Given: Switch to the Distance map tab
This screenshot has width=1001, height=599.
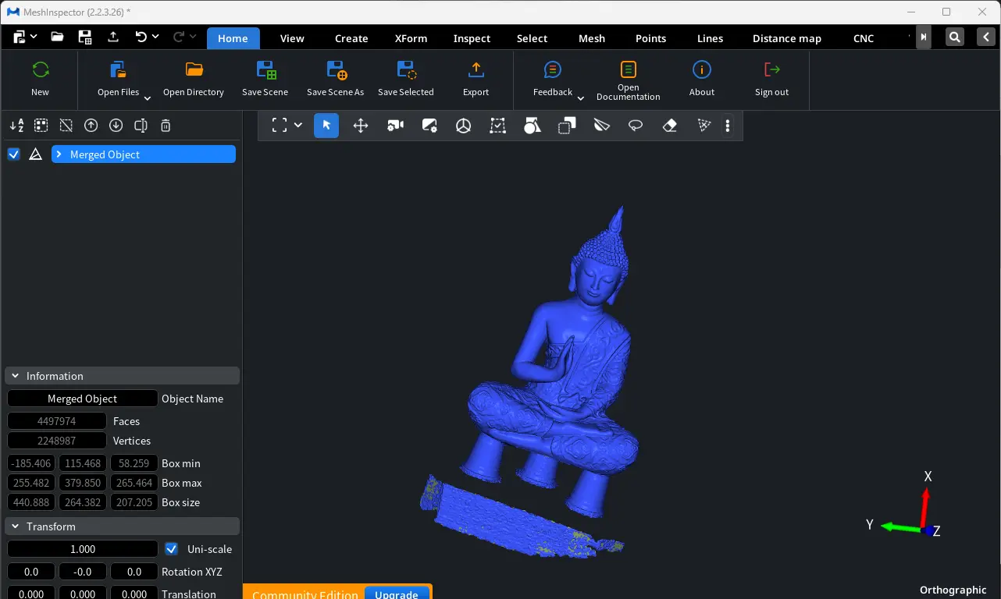Looking at the screenshot, I should (786, 38).
